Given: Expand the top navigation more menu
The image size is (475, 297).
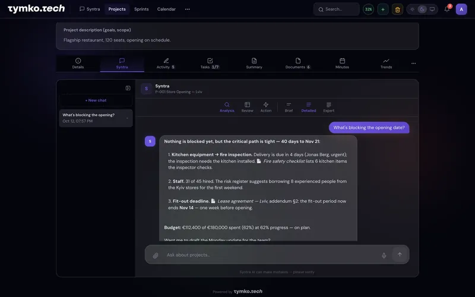Looking at the screenshot, I should click(x=188, y=9).
